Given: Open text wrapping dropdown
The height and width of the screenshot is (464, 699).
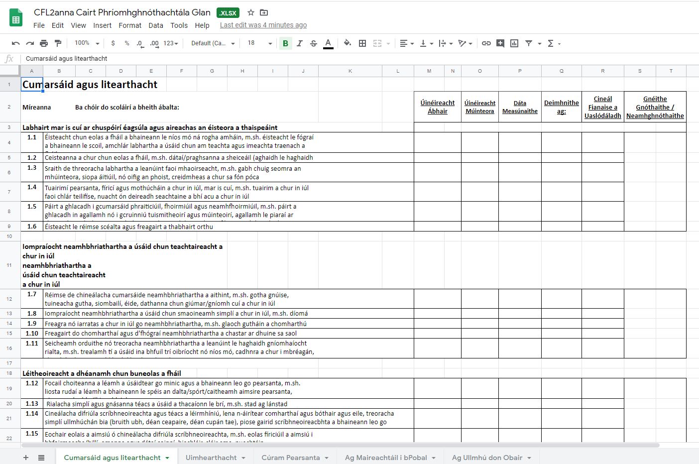Looking at the screenshot, I should pos(446,43).
